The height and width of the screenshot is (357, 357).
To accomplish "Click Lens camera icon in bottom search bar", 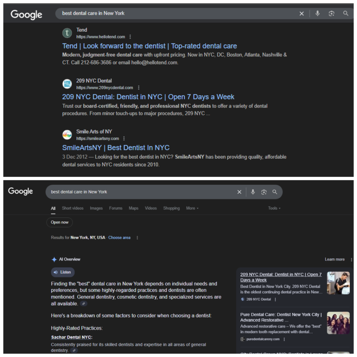I will click(264, 192).
